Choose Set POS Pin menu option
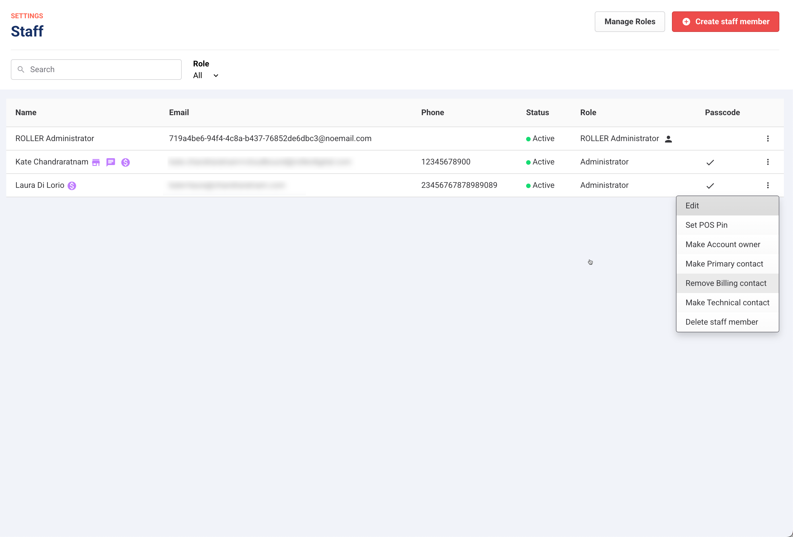Viewport: 793px width, 537px height. click(x=727, y=225)
